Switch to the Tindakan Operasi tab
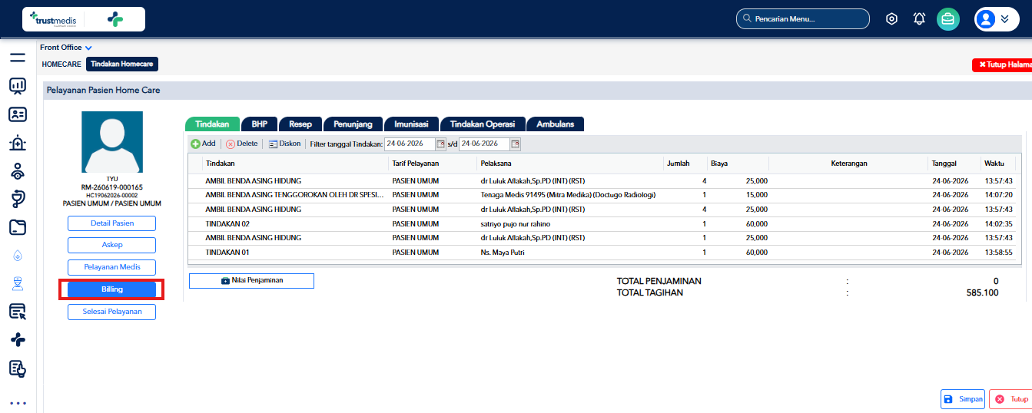 pyautogui.click(x=483, y=124)
